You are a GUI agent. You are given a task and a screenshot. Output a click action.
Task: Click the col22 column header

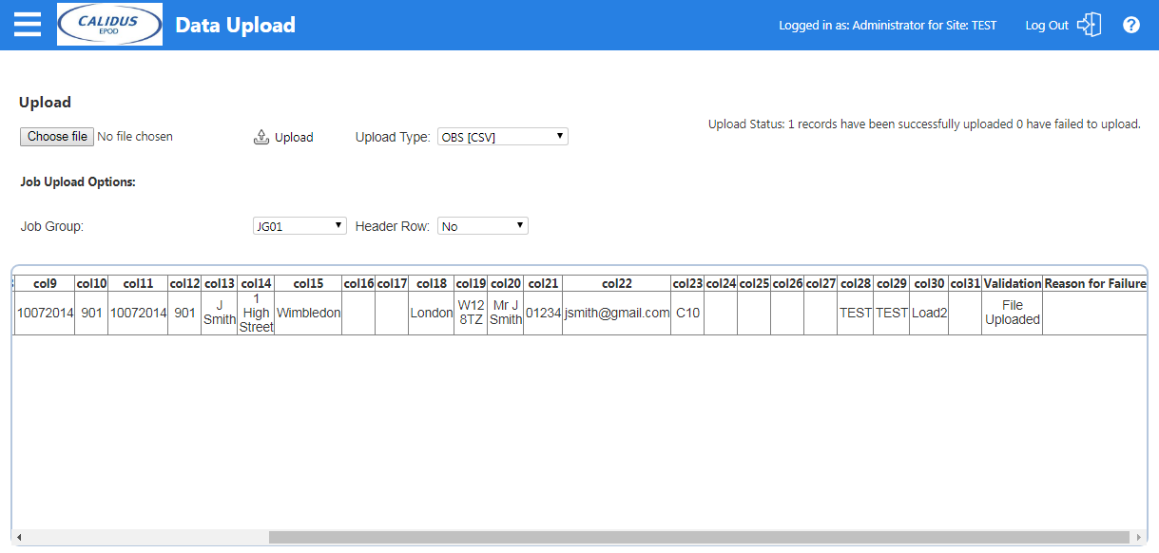click(617, 283)
